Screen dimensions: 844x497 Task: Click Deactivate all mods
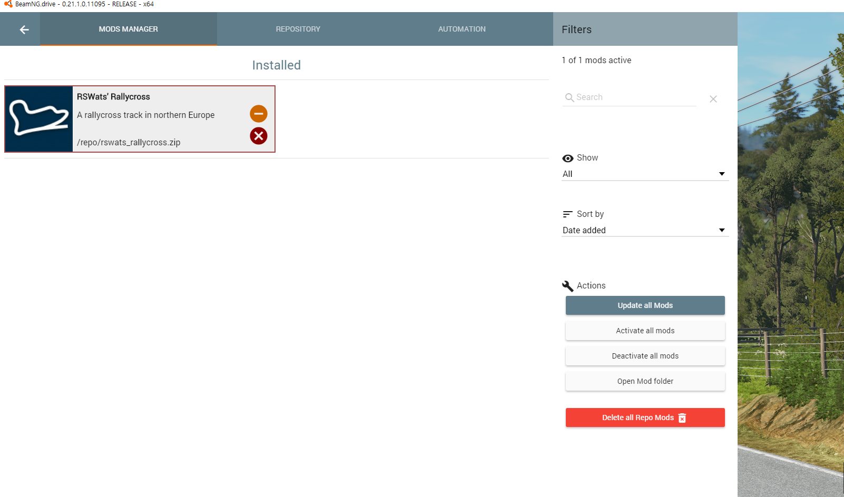click(645, 356)
